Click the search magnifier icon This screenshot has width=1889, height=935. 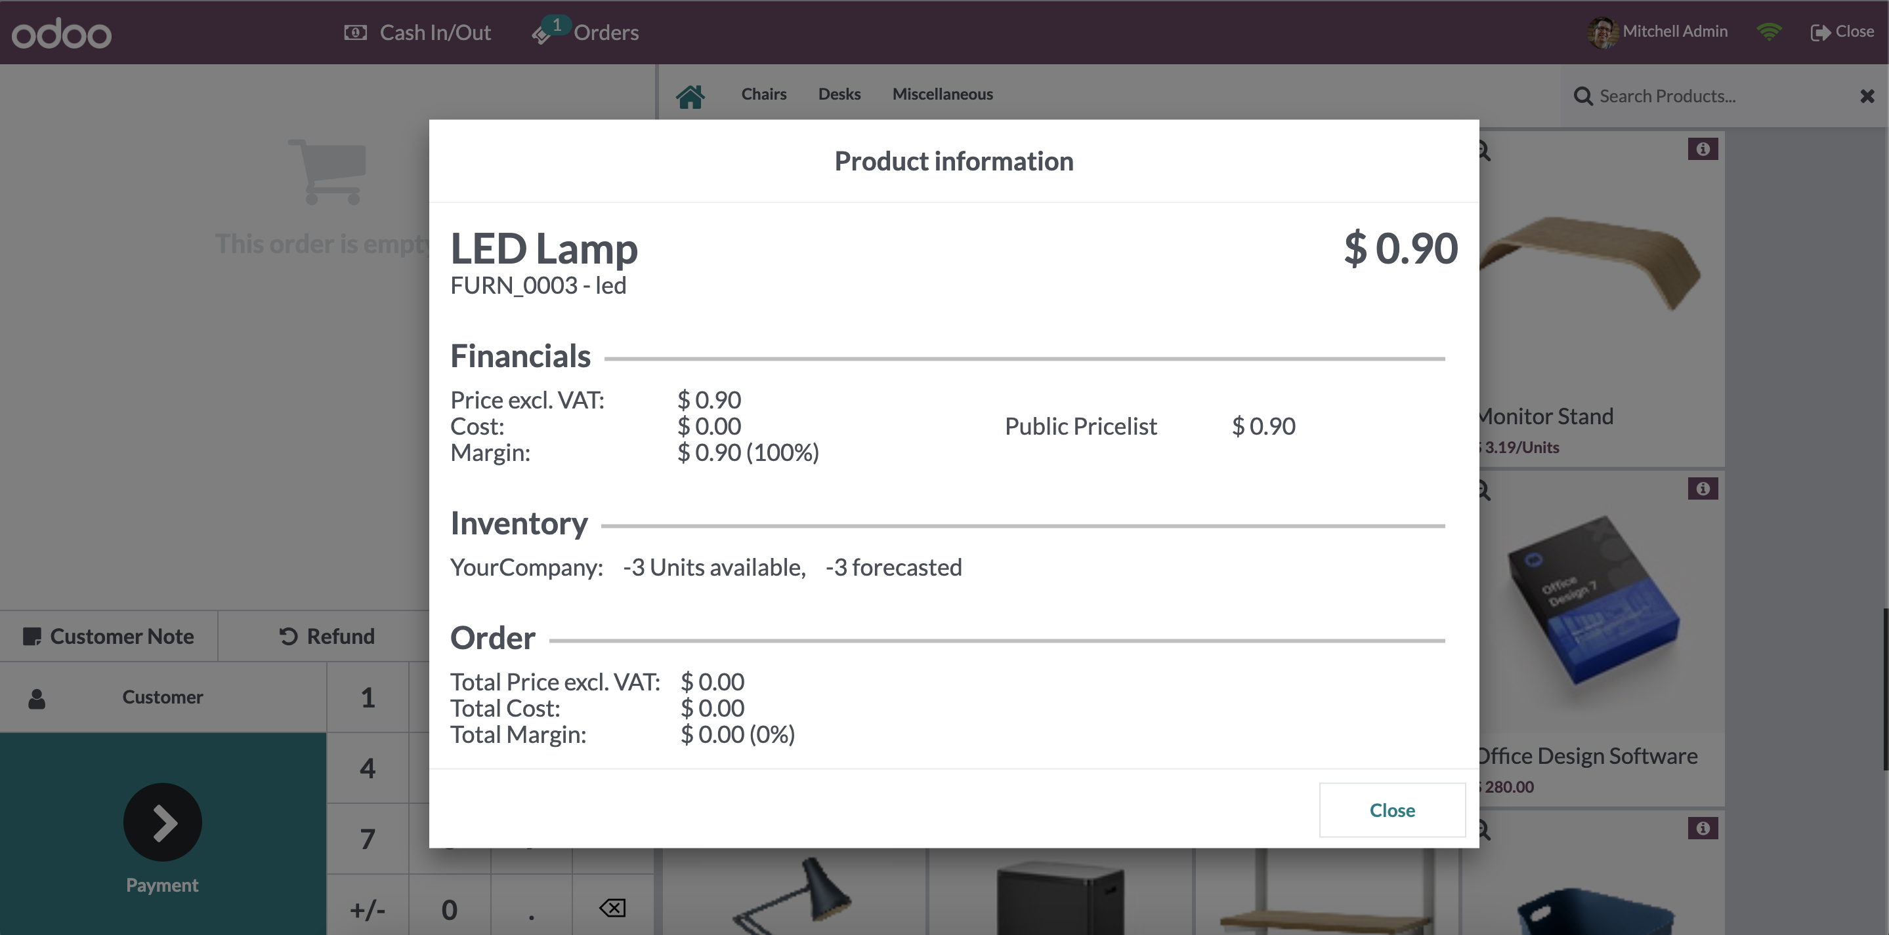1583,96
